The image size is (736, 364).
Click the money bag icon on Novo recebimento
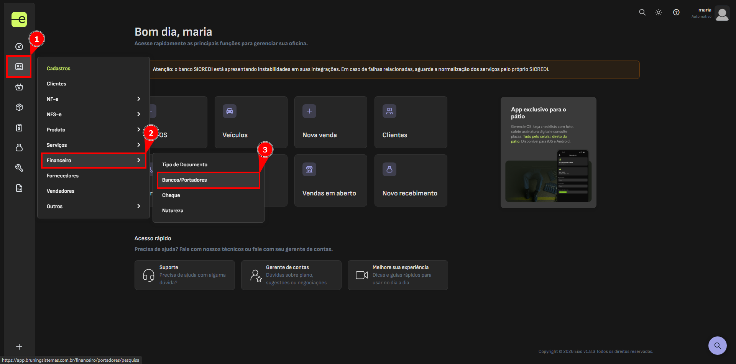point(389,169)
